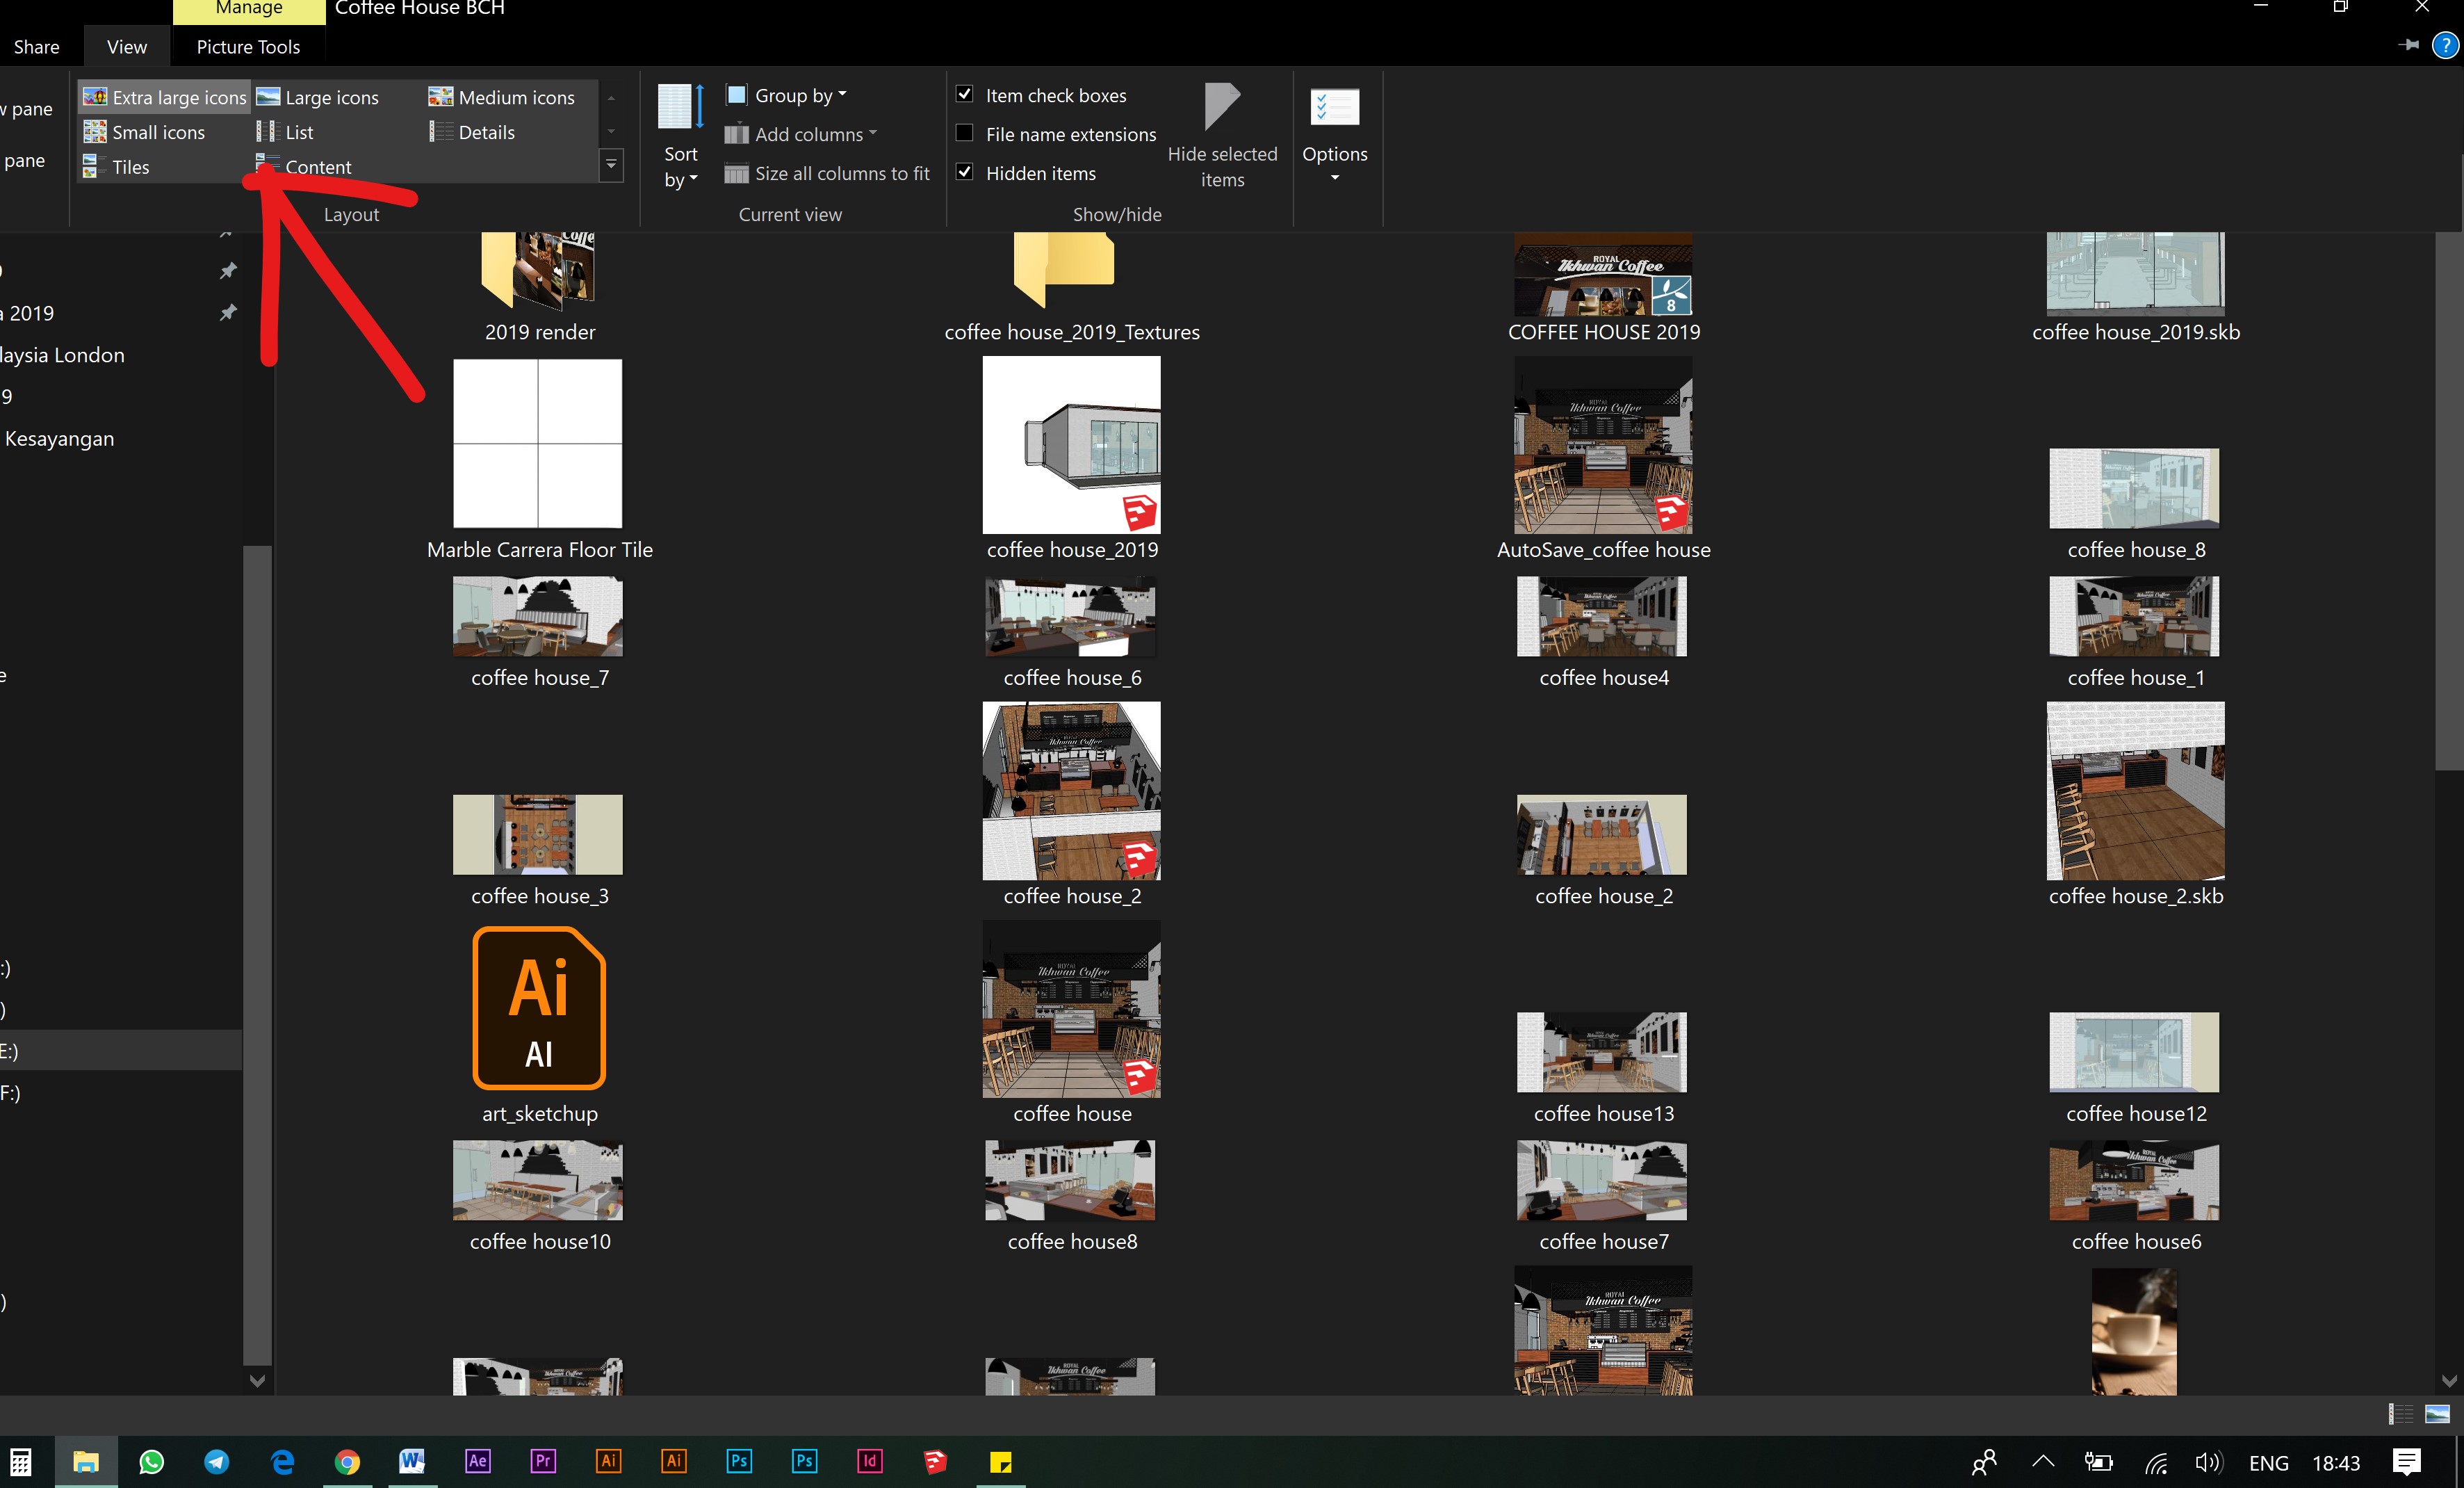2464x1488 pixels.
Task: Choose Details layout view
Action: pyautogui.click(x=472, y=132)
